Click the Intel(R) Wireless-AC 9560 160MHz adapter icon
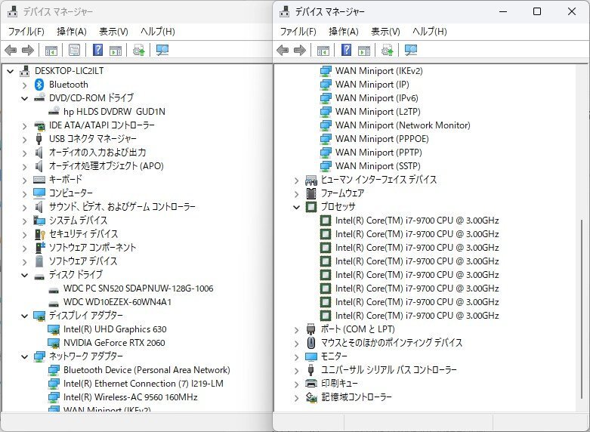Viewport: 590px width, 432px height. coord(54,397)
